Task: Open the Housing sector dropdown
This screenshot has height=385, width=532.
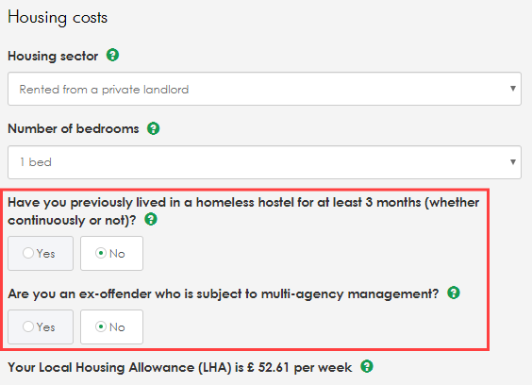Action: click(264, 89)
